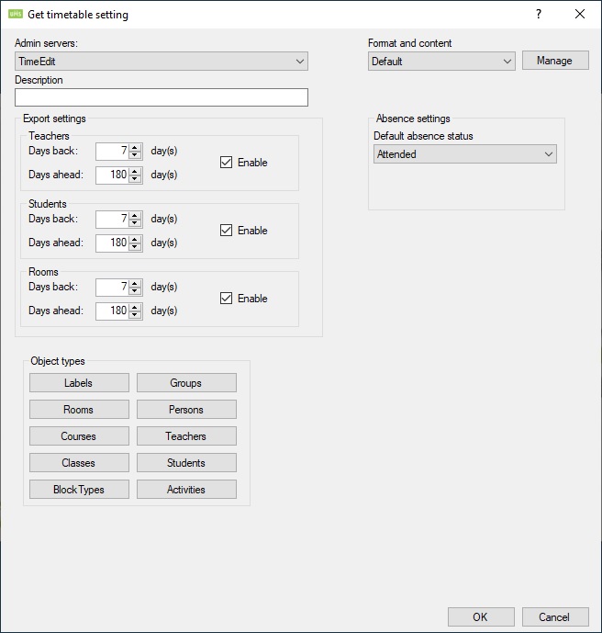
Task: Uncheck Enable for Rooms export
Action: pyautogui.click(x=226, y=299)
